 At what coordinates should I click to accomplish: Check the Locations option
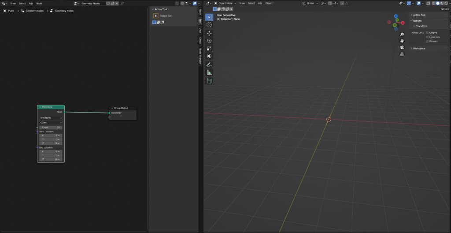click(x=427, y=37)
